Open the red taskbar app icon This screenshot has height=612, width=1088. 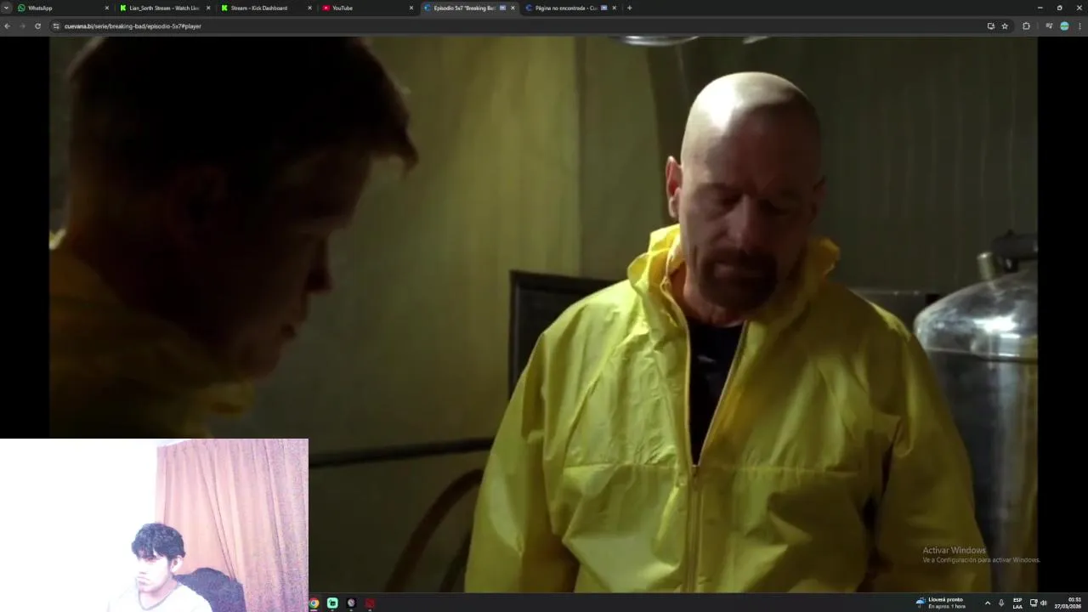click(370, 603)
